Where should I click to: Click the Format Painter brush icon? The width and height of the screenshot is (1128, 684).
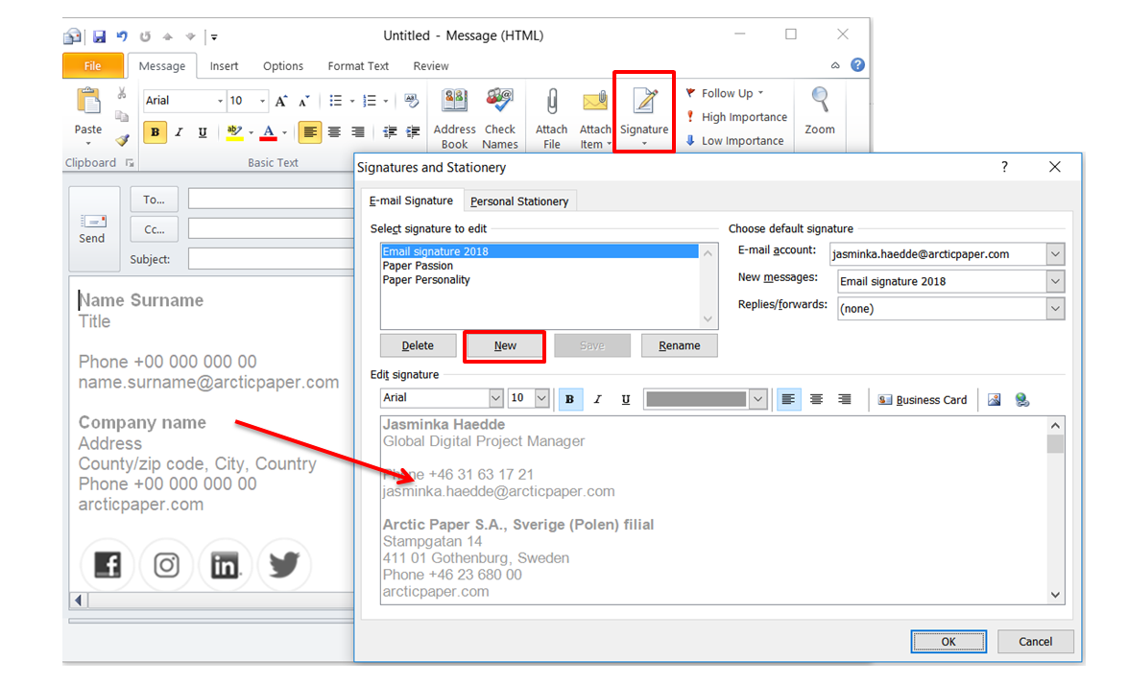coord(122,140)
